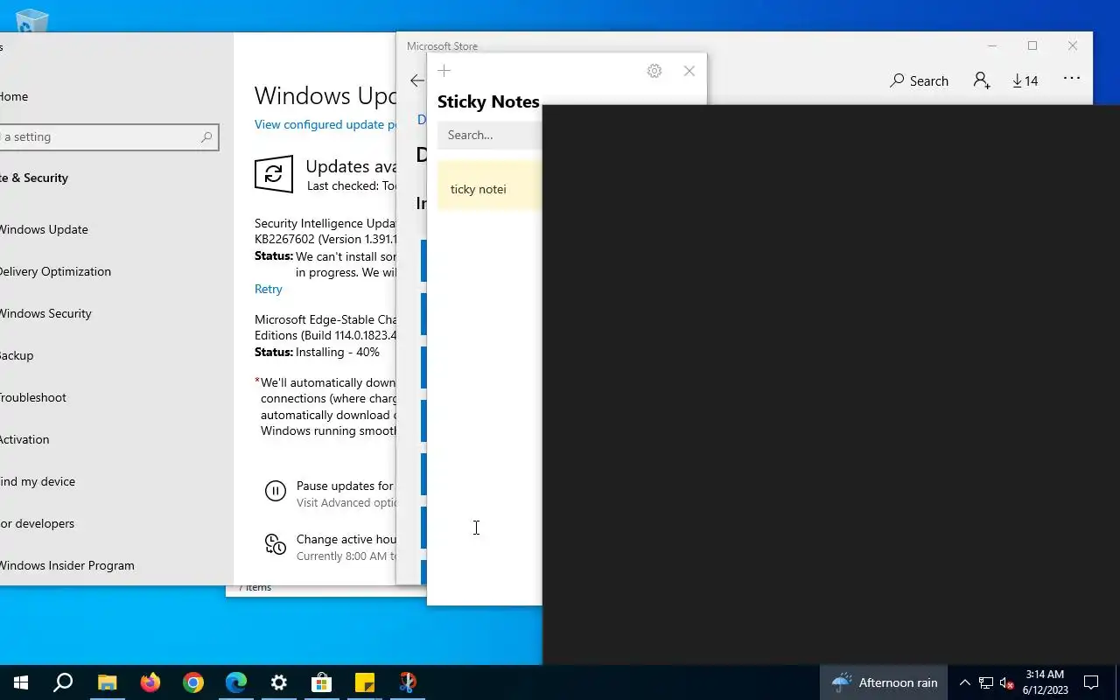1120x700 pixels.
Task: Show hidden system tray icons
Action: [x=965, y=682]
